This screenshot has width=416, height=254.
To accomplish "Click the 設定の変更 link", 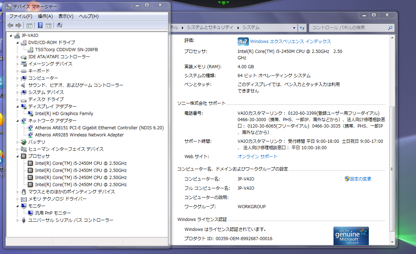I will 361,179.
